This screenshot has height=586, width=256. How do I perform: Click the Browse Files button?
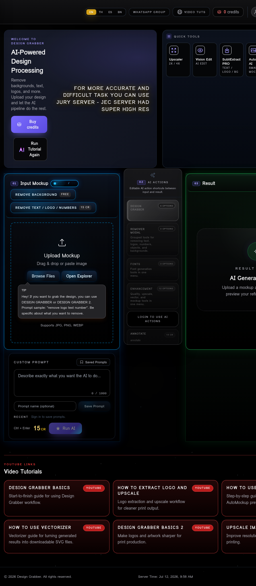pos(43,276)
